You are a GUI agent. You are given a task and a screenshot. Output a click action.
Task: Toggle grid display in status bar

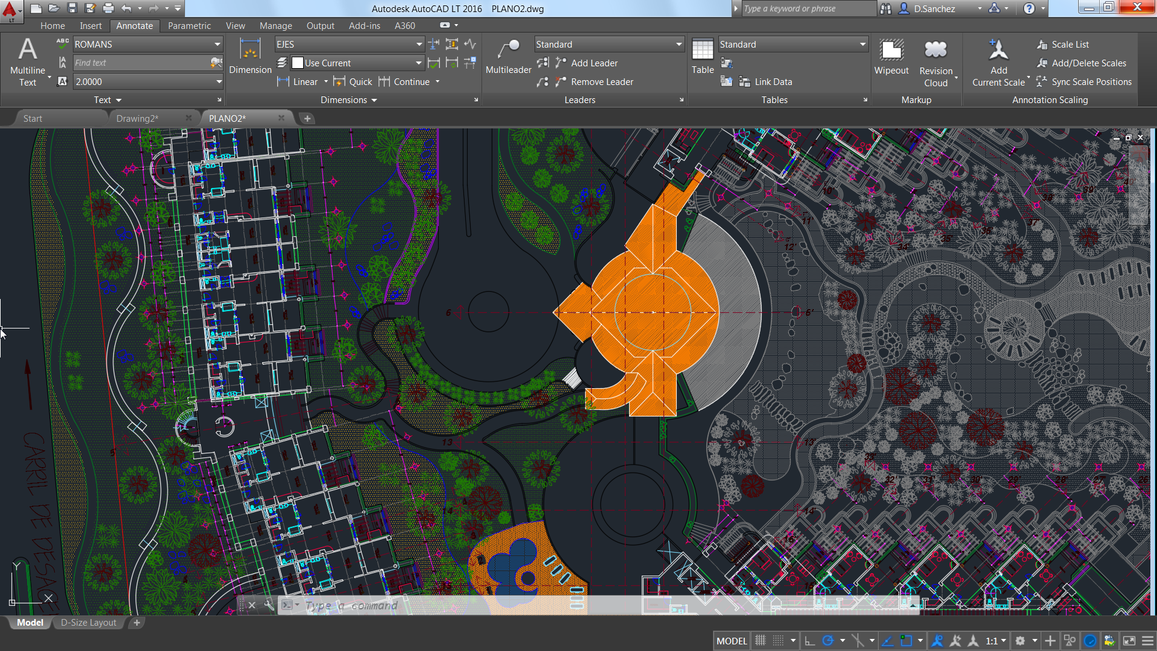point(760,641)
